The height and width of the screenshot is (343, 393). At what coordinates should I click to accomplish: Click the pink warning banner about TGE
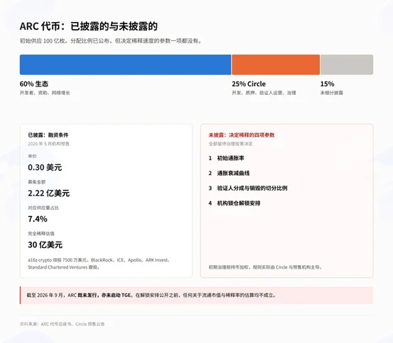[196, 296]
